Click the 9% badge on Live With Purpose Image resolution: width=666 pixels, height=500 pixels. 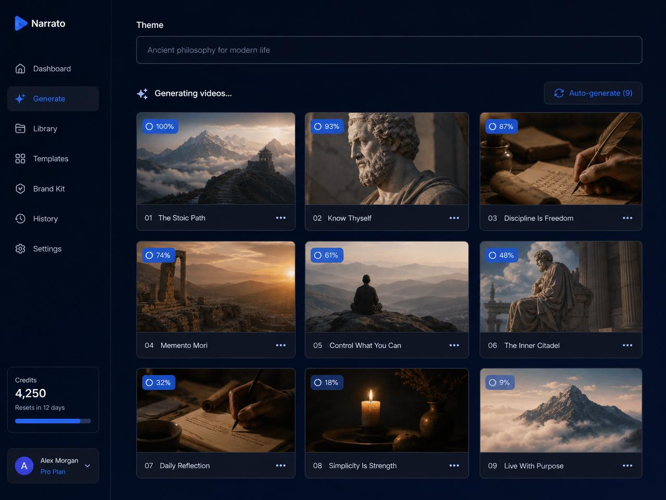[x=500, y=382]
